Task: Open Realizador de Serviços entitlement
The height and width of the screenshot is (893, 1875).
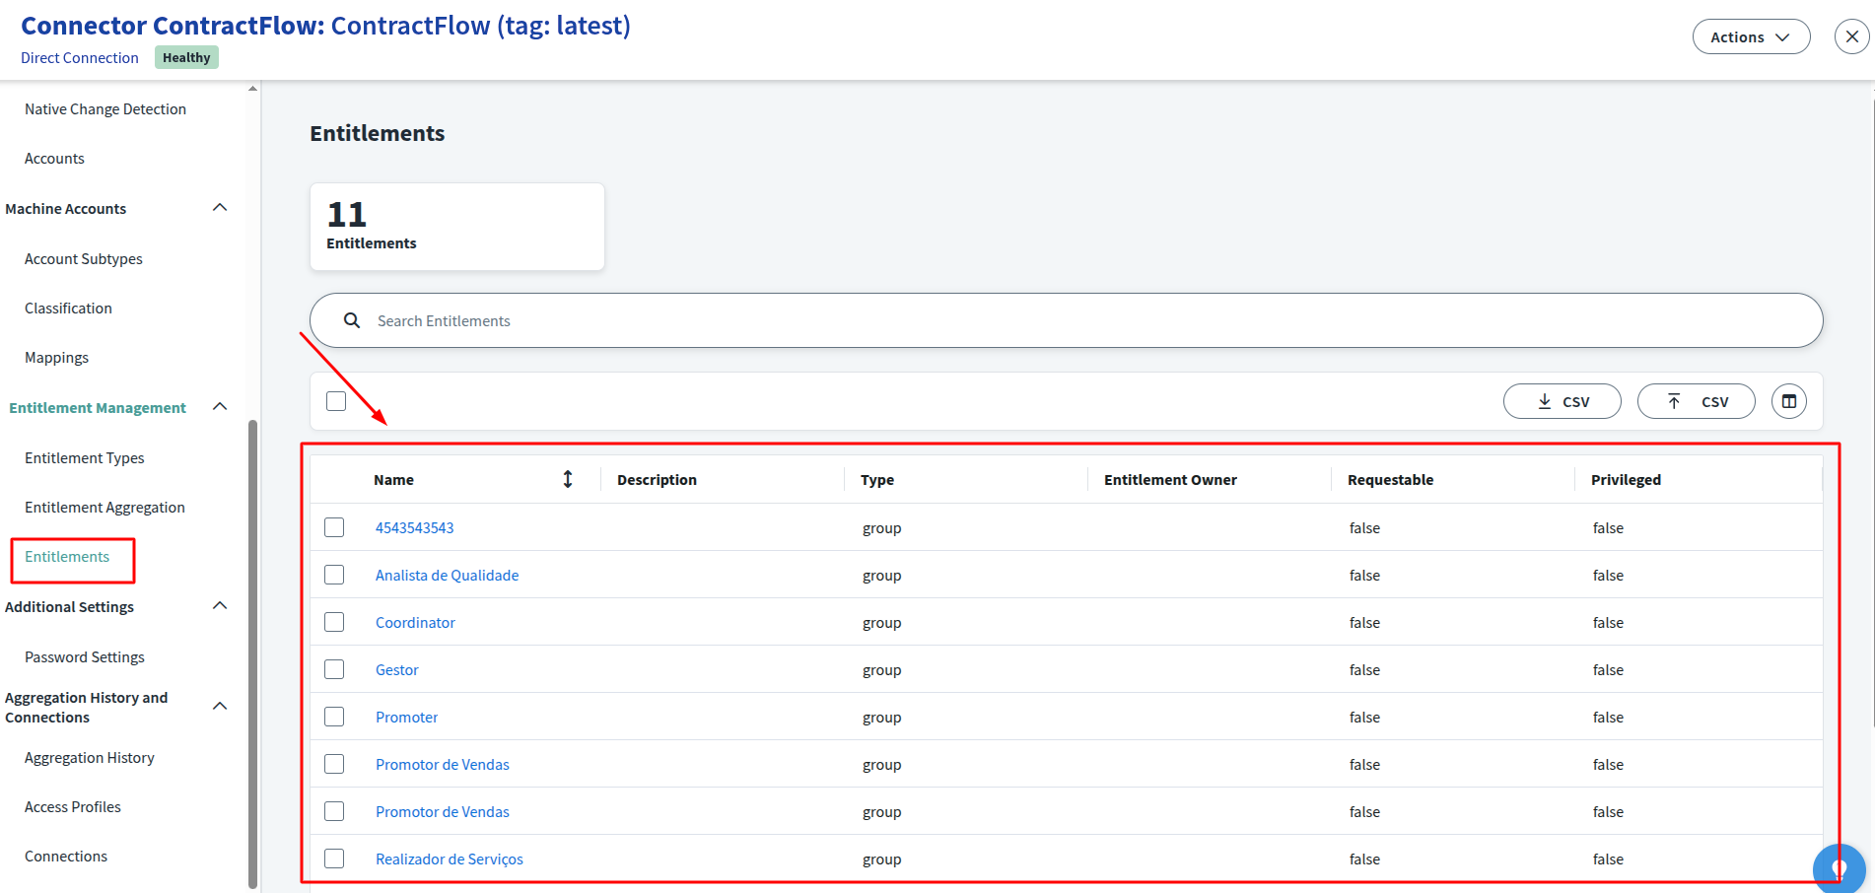Action: pos(449,859)
